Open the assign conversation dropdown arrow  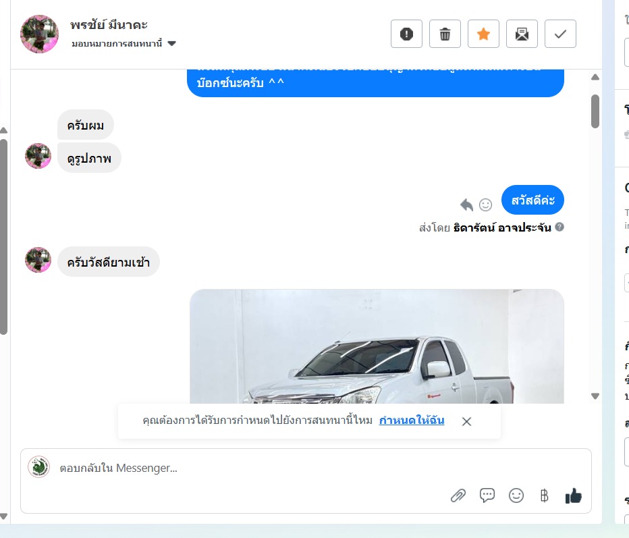(x=171, y=43)
